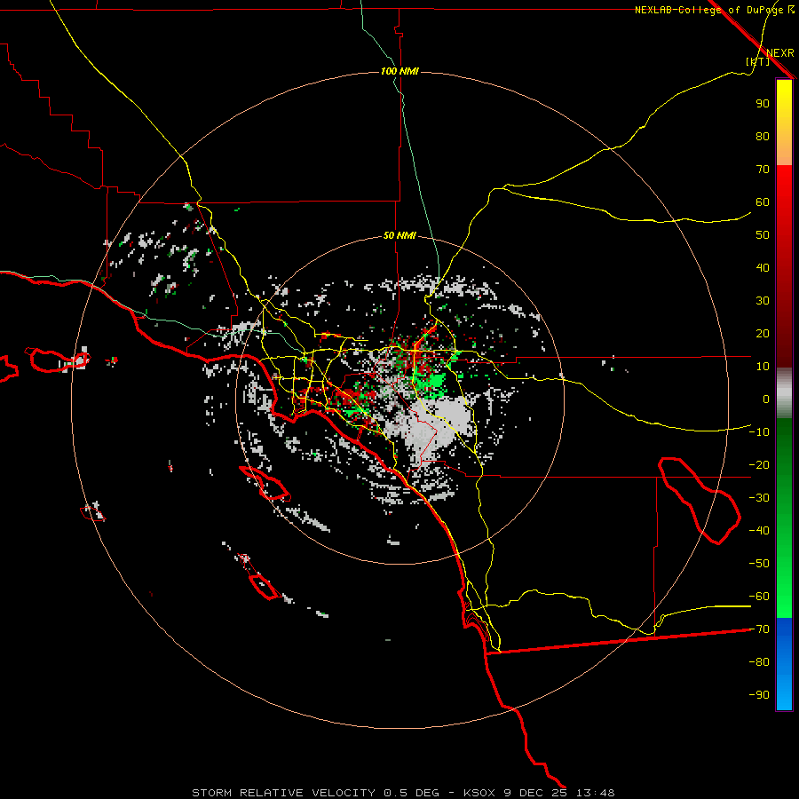Click the "-80" label on the velocity scale

pos(759,662)
